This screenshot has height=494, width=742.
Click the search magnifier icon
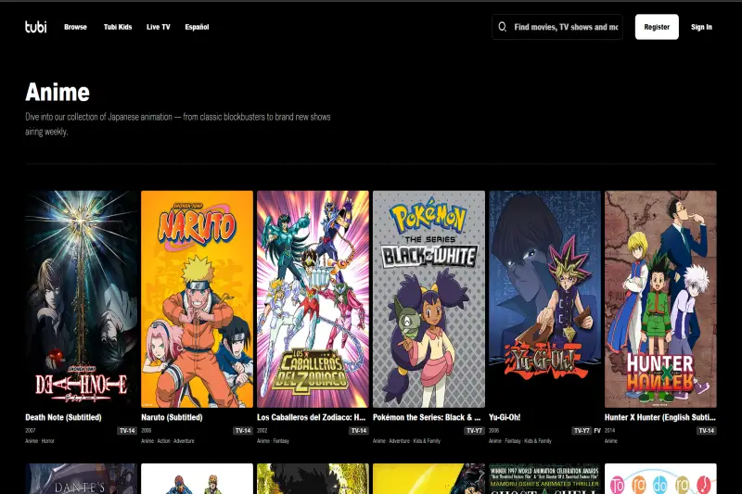click(x=502, y=27)
